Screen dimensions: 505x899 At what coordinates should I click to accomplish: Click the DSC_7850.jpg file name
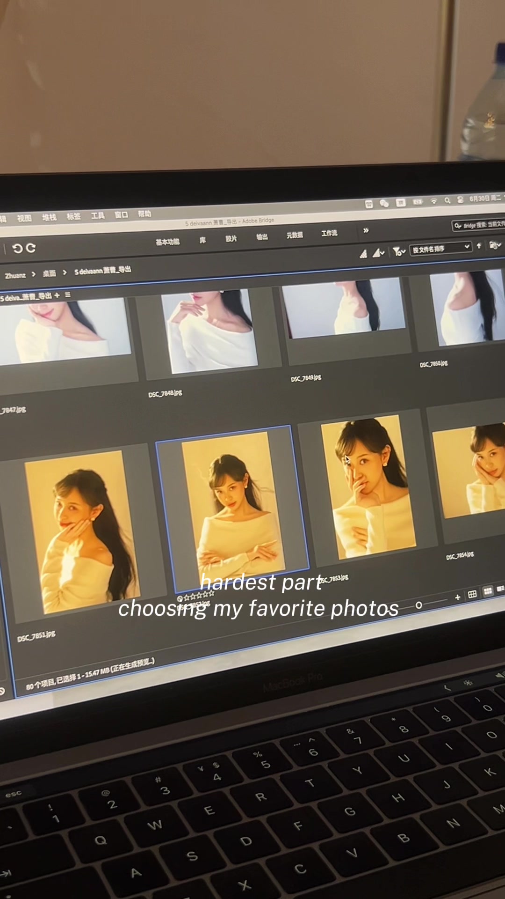pyautogui.click(x=433, y=364)
